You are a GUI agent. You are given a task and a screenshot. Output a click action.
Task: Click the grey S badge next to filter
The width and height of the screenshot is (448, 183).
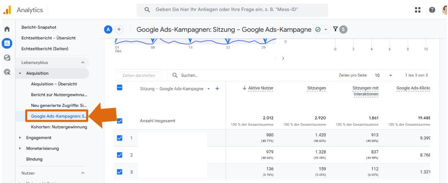point(344,29)
